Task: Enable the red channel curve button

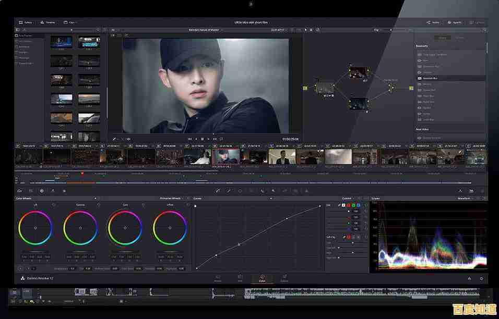Action: tap(348, 205)
